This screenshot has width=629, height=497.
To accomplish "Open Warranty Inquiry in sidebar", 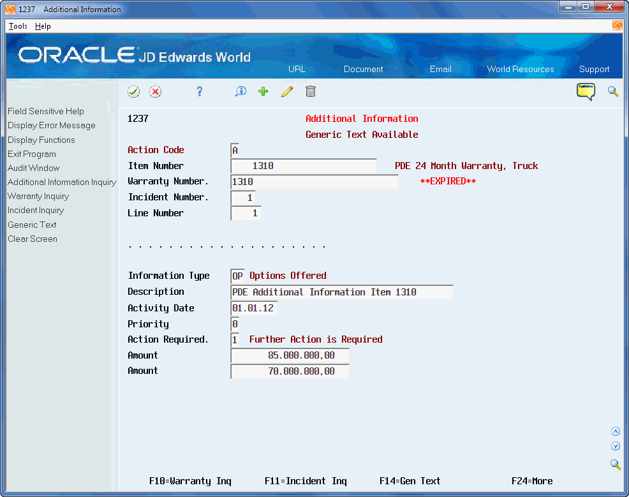I will pos(38,196).
